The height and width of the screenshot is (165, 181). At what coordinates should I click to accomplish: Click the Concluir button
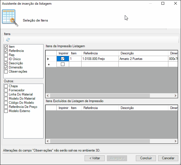click(x=146, y=158)
